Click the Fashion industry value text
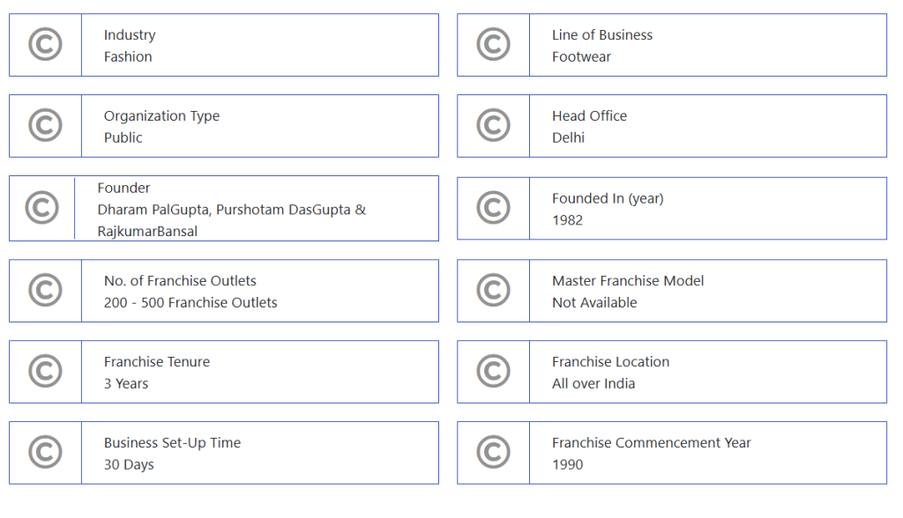The width and height of the screenshot is (903, 518). [x=128, y=56]
